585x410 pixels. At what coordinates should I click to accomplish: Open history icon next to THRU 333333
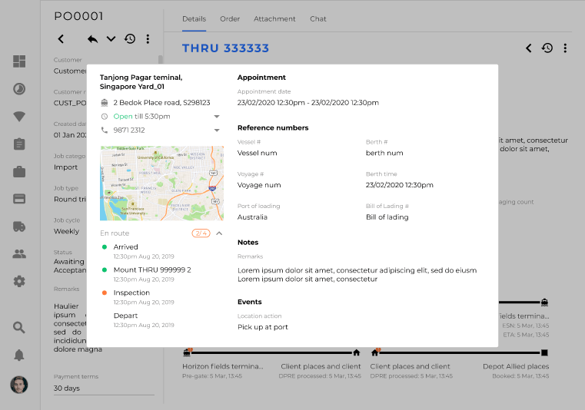(547, 48)
